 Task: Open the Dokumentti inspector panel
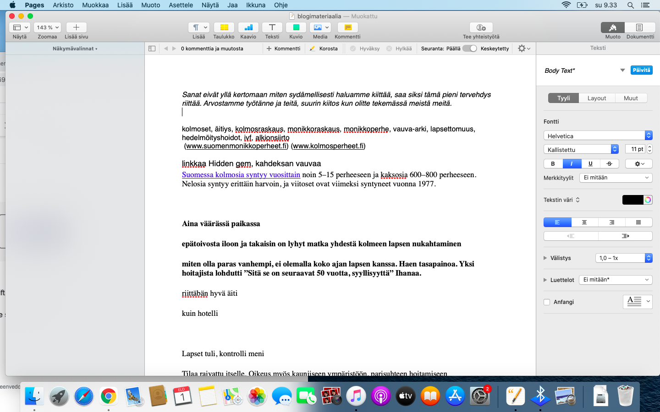[x=640, y=28]
